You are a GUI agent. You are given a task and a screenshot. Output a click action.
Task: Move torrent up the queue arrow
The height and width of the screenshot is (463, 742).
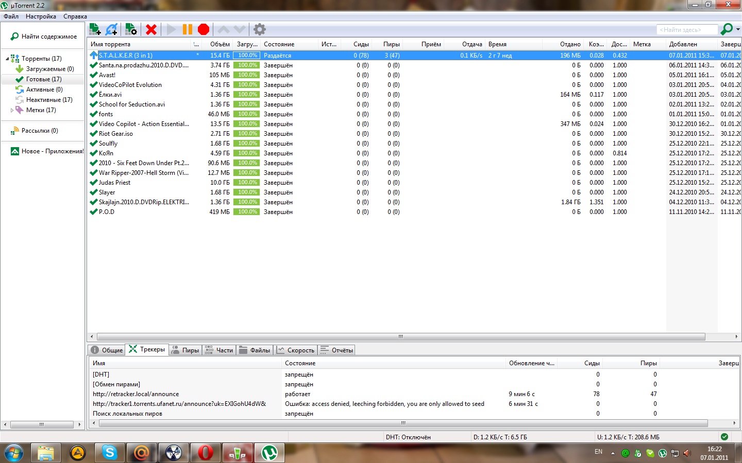coord(224,29)
